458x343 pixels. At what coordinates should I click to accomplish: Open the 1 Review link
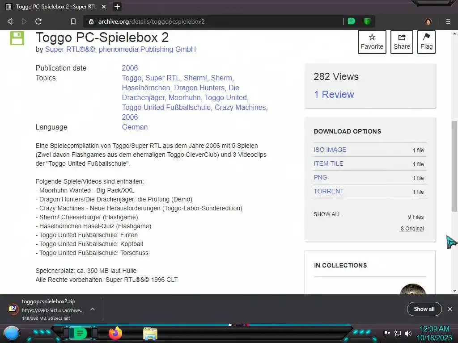point(334,94)
